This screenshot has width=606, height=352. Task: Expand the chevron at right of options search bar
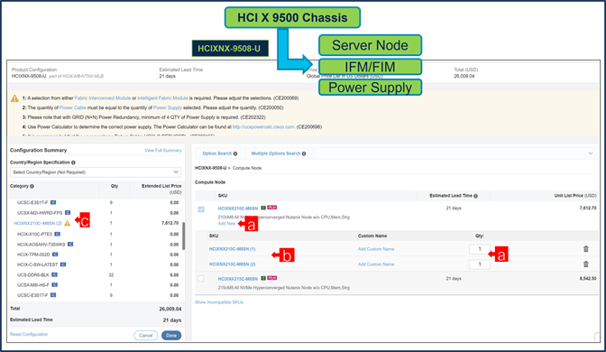[591, 153]
